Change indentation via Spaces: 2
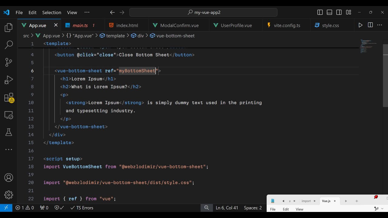Image resolution: width=388 pixels, height=218 pixels. (x=253, y=208)
